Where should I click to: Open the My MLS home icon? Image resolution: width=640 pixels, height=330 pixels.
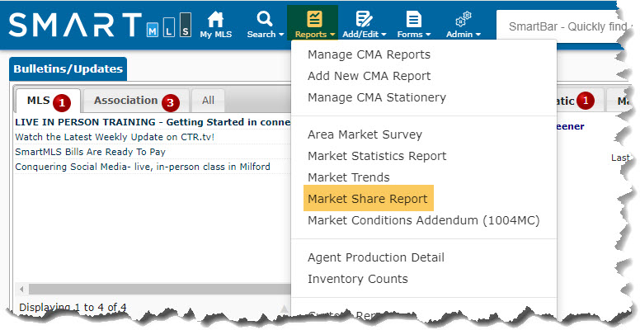215,19
